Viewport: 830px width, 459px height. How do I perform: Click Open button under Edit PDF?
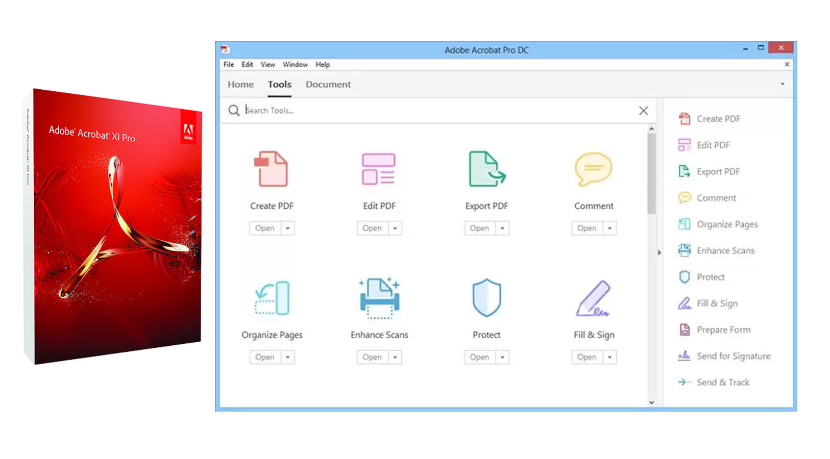click(373, 228)
